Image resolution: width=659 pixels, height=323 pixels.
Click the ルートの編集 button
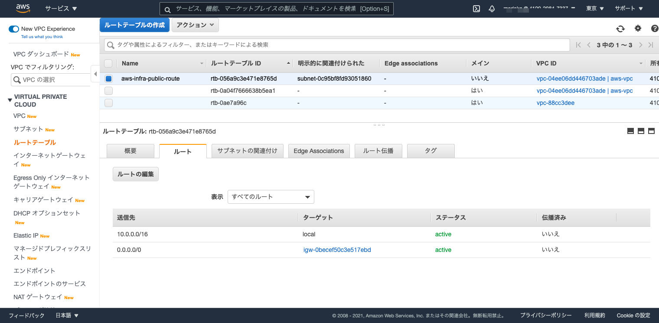point(136,174)
